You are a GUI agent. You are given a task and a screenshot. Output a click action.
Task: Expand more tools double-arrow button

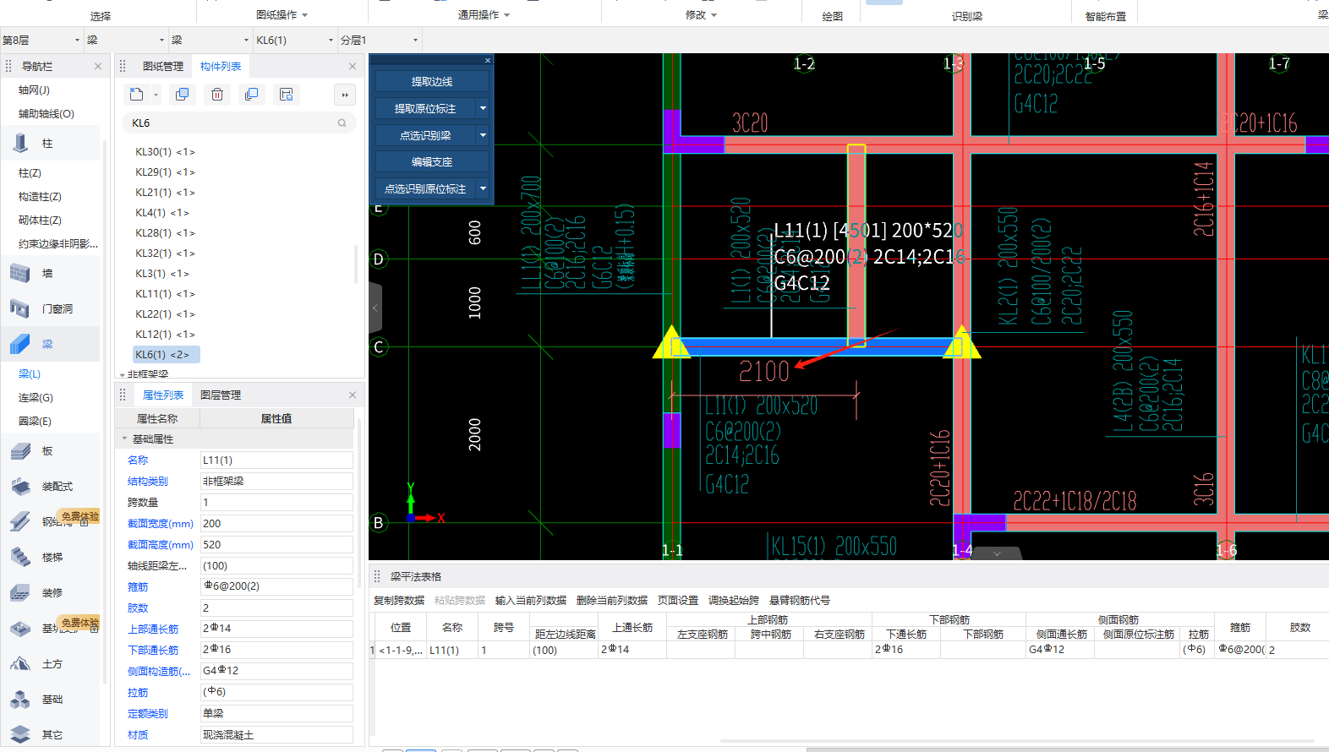(x=345, y=95)
